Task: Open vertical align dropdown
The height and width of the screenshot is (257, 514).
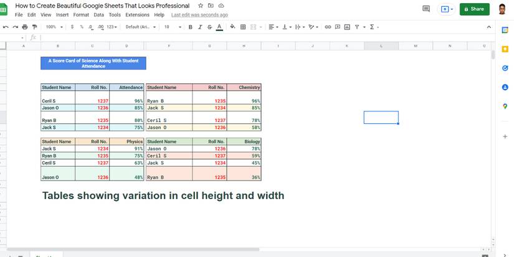Action: [x=287, y=27]
